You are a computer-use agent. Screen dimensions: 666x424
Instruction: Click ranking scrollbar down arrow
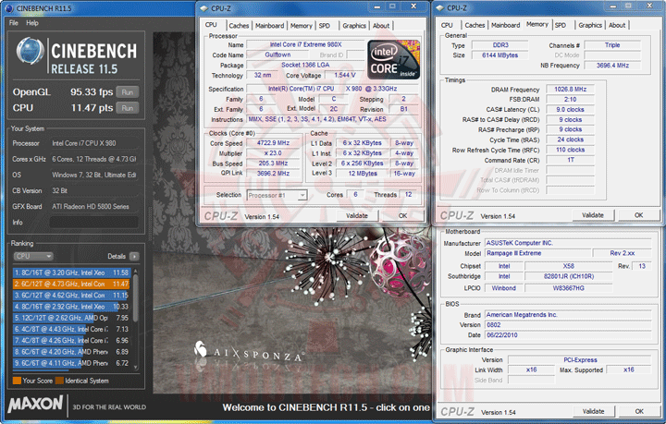[x=135, y=367]
